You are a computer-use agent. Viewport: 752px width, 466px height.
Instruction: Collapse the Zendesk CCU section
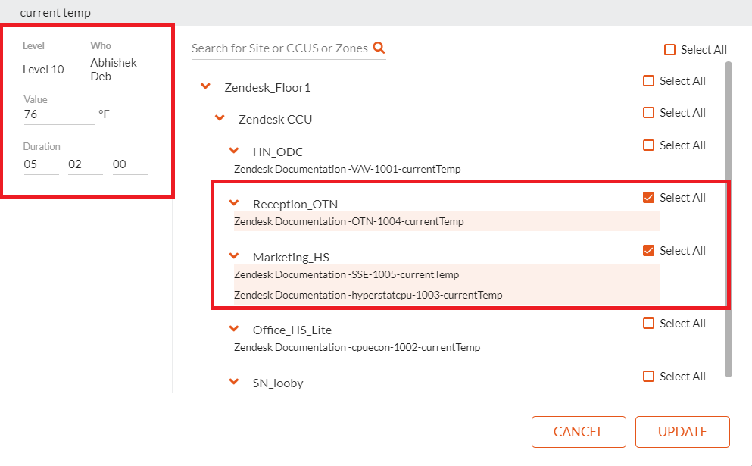[x=220, y=118]
